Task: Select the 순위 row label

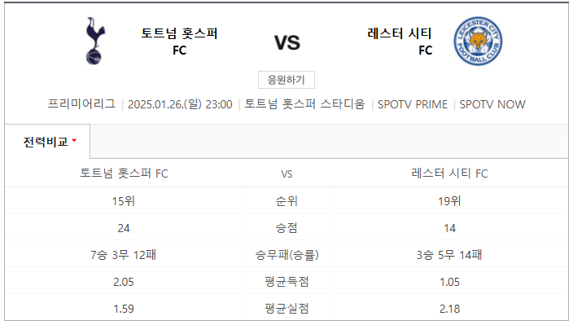Action: [x=286, y=200]
